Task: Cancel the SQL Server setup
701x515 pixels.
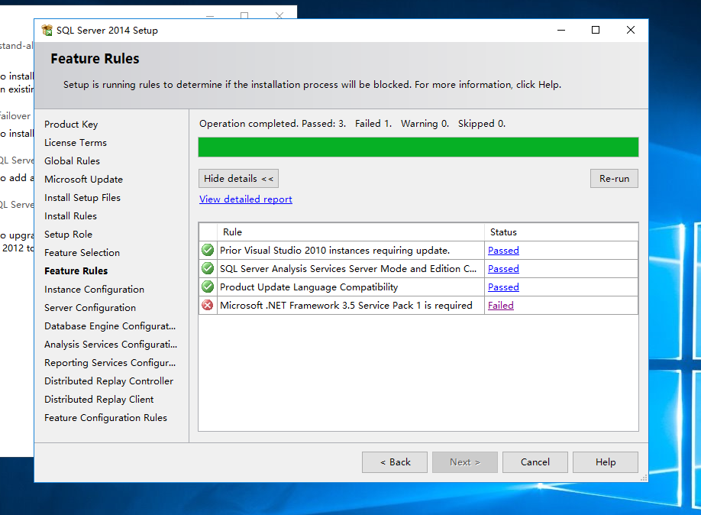Action: point(535,462)
